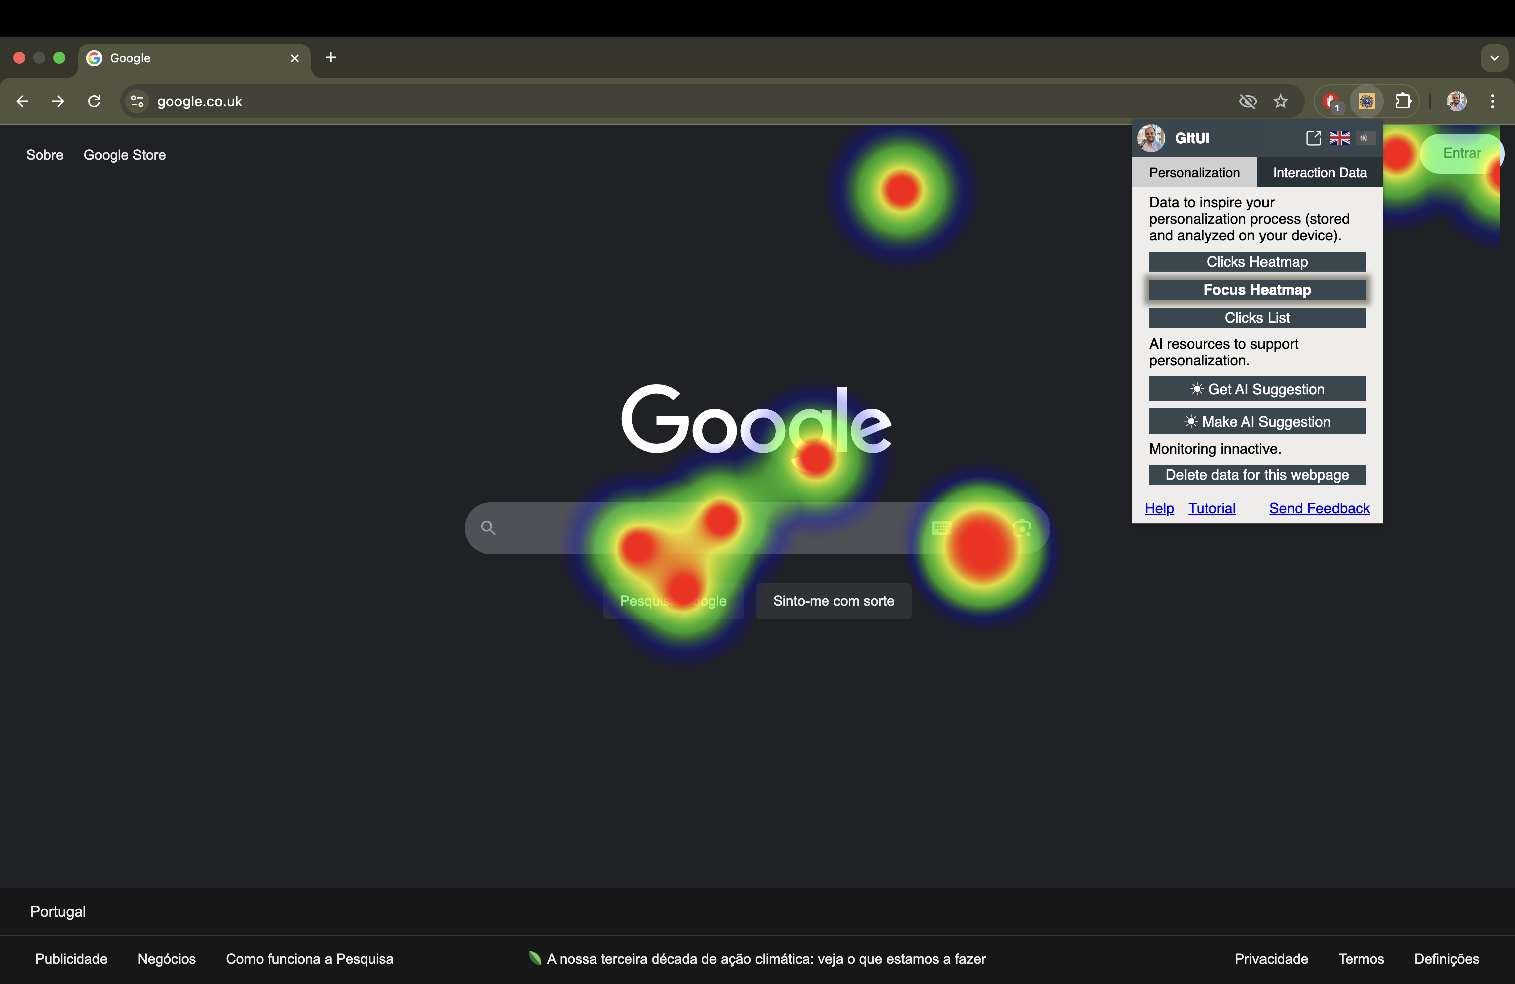Bookmark the page with the star icon

pos(1281,101)
